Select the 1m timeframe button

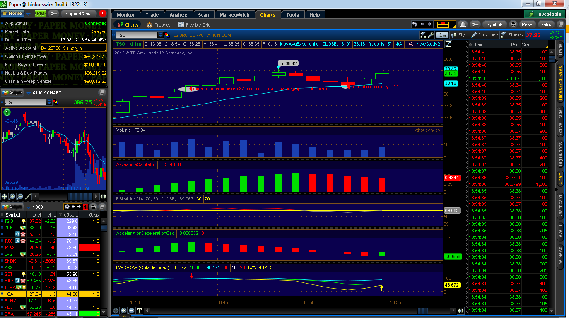click(x=443, y=35)
